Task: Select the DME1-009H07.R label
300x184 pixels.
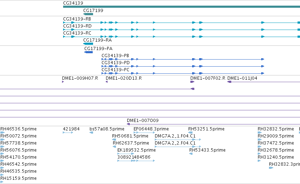Action: pos(80,78)
